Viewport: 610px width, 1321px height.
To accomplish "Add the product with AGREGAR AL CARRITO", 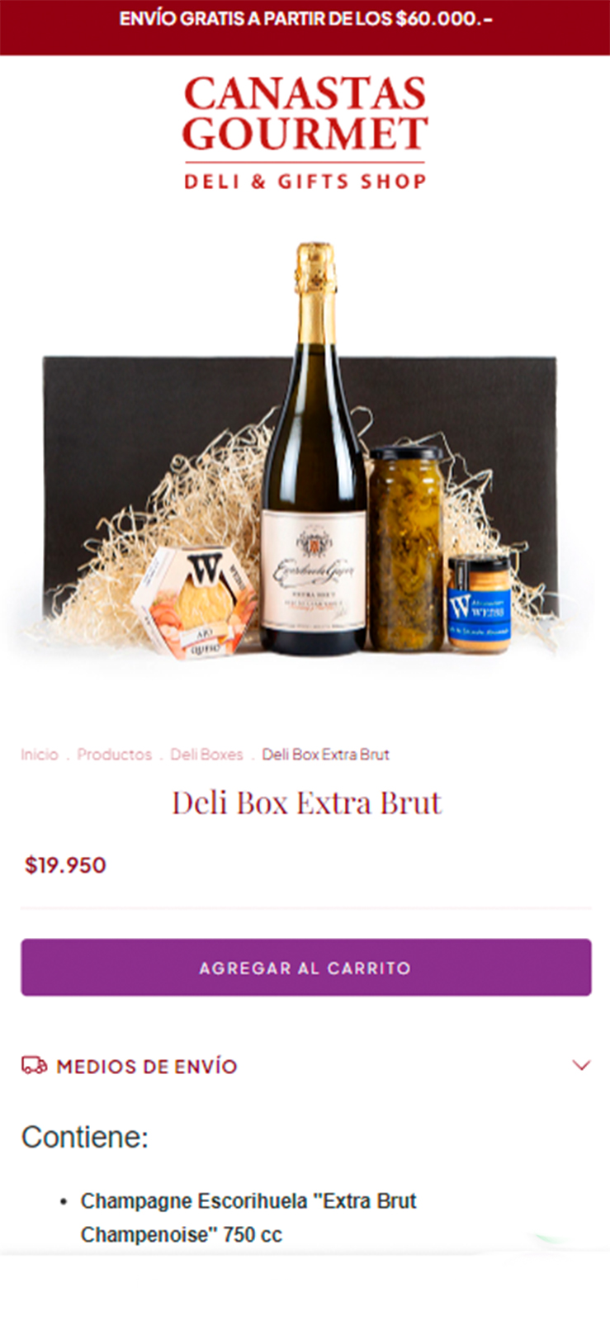I will (305, 967).
